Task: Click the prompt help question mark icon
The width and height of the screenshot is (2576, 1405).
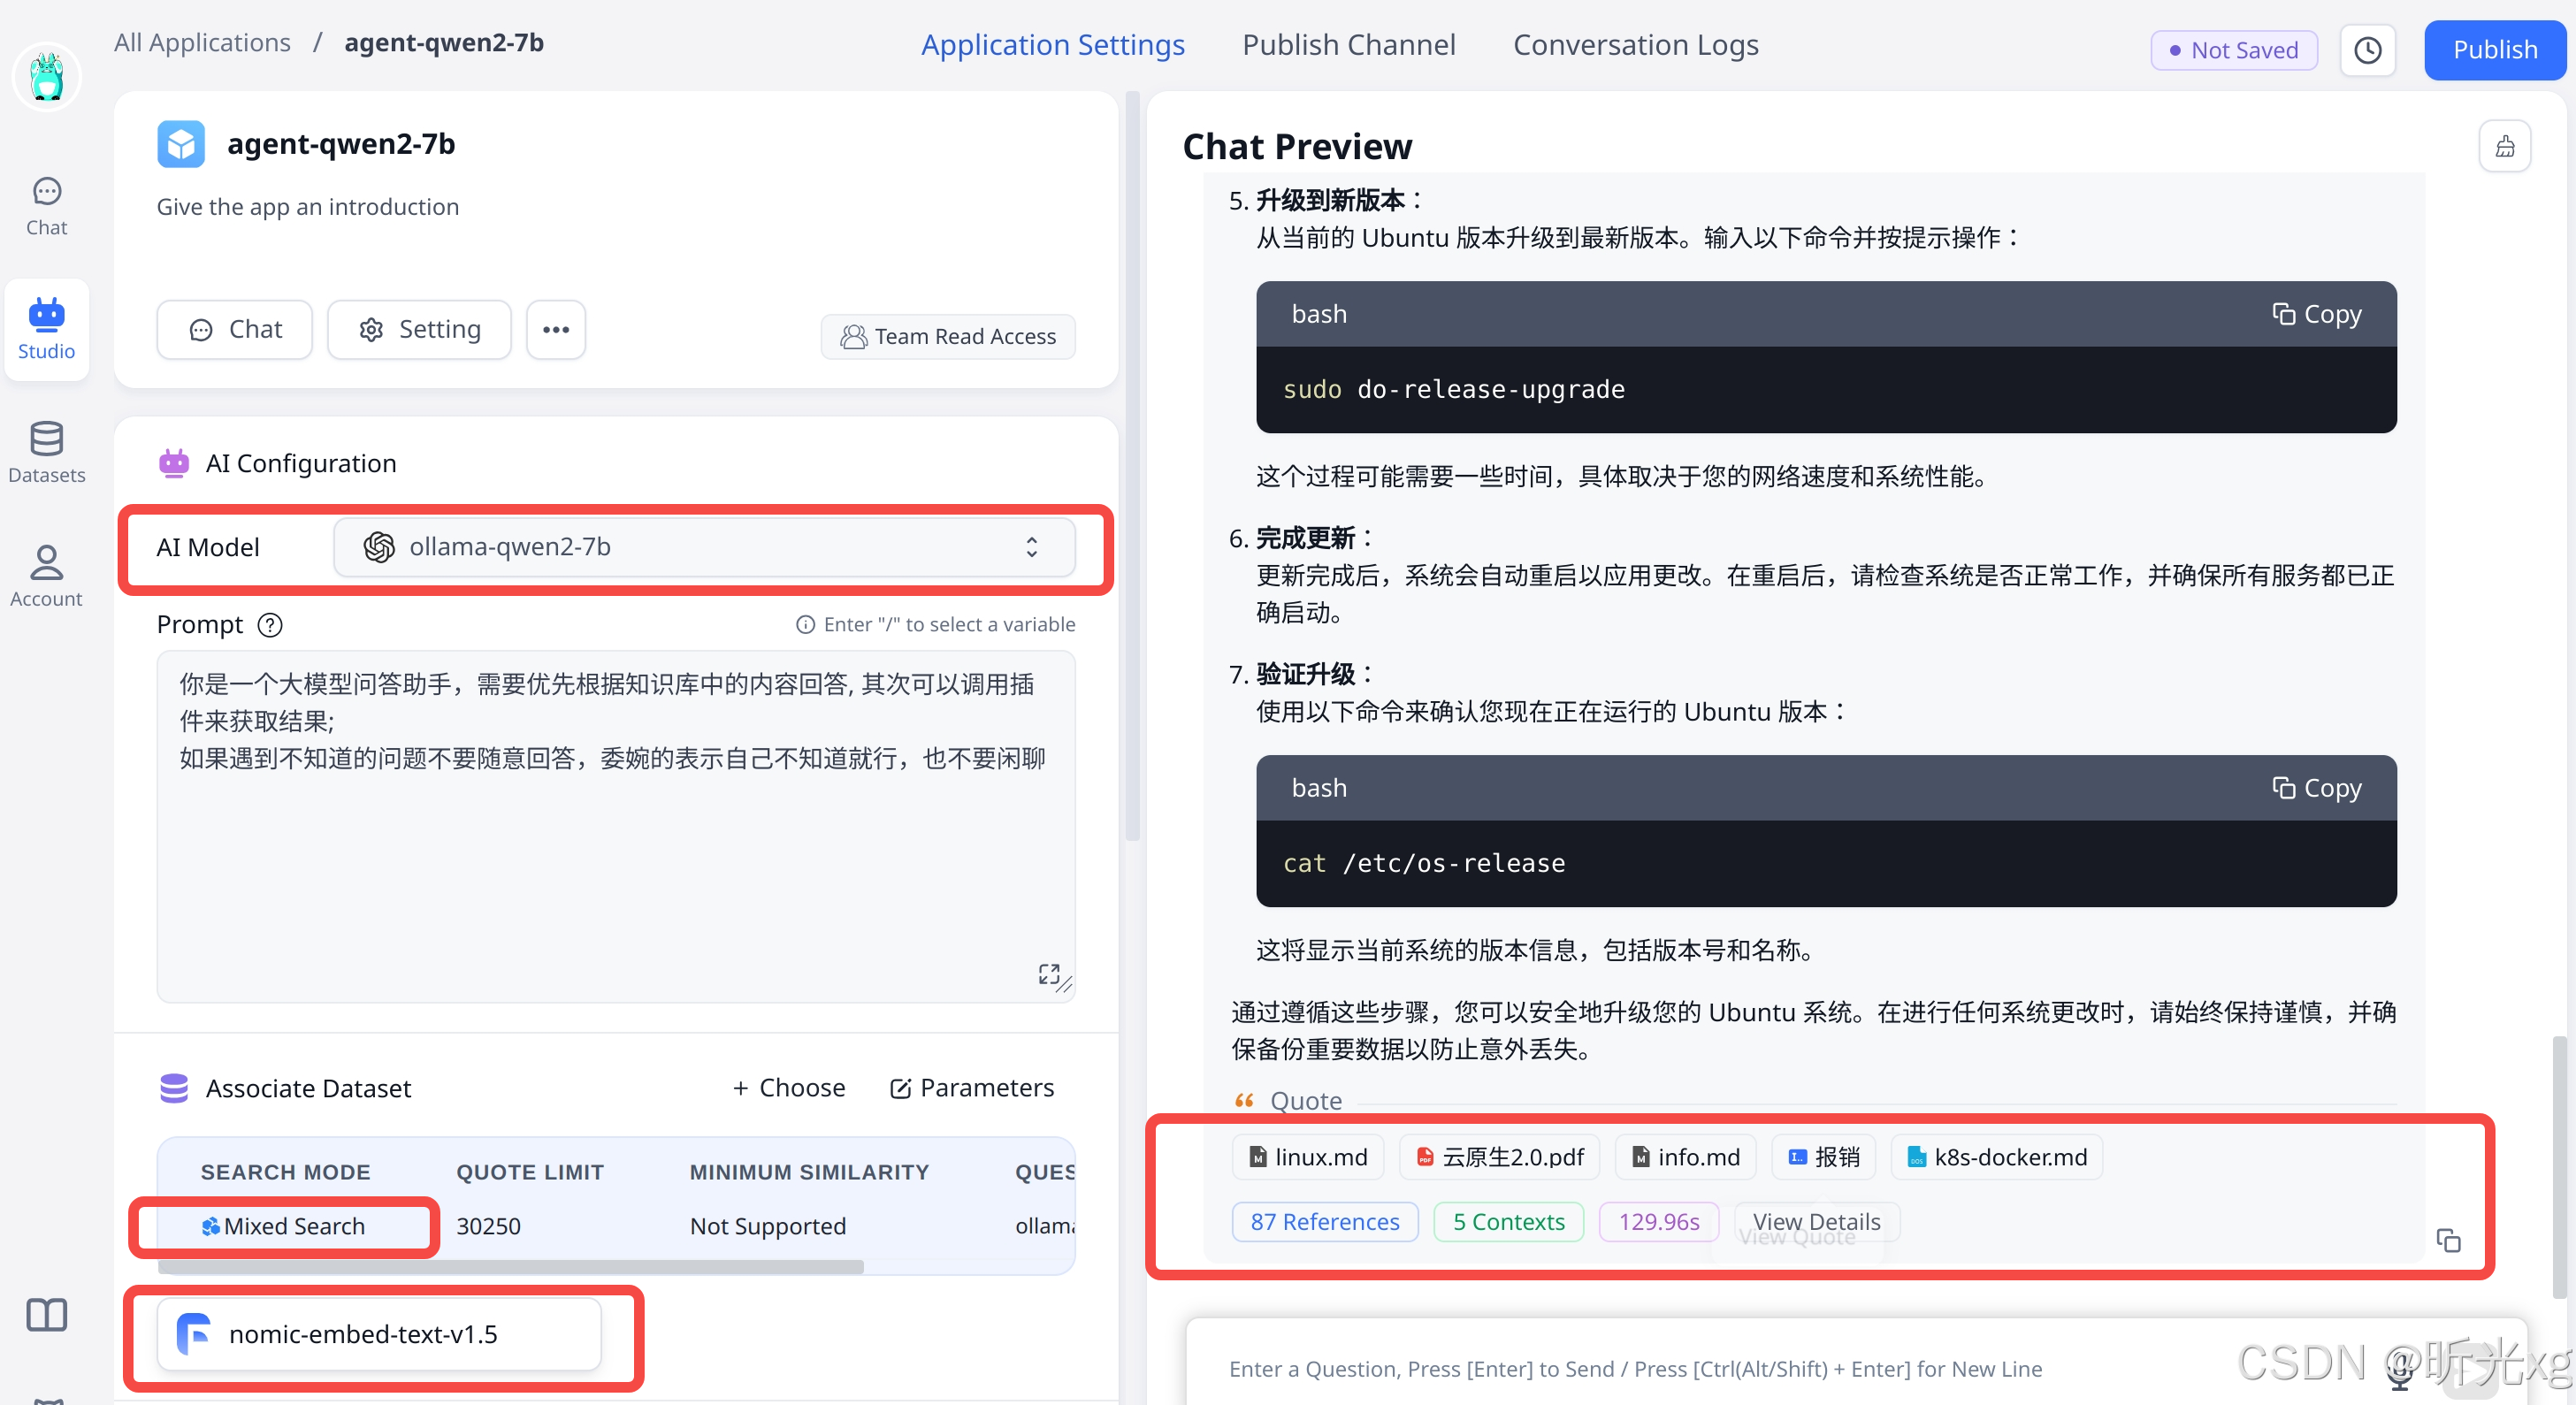Action: click(270, 625)
